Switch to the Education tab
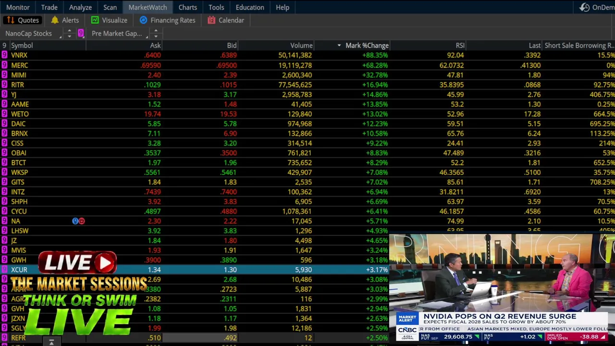The width and height of the screenshot is (615, 346). pyautogui.click(x=250, y=7)
